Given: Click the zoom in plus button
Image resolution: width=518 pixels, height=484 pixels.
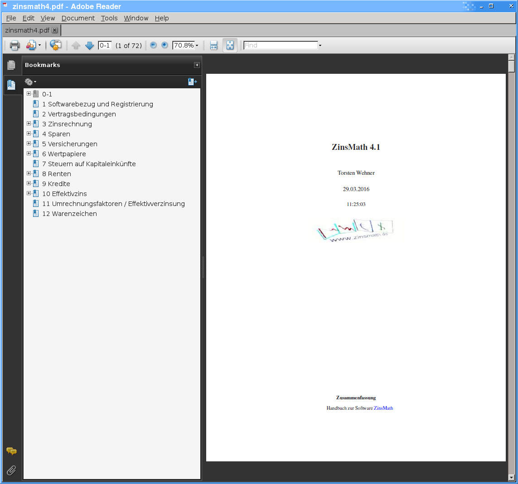Looking at the screenshot, I should [x=165, y=45].
